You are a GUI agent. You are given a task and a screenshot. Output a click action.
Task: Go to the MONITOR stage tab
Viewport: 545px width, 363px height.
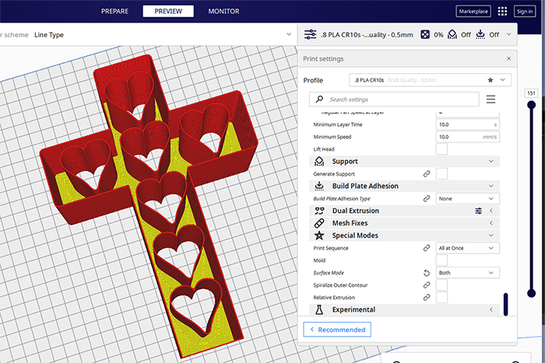point(223,11)
